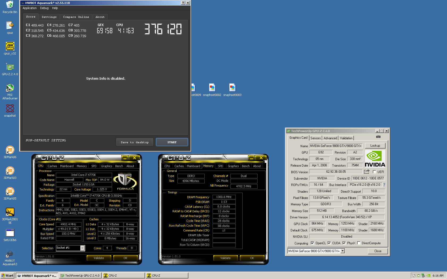Open the snaphsot0003 file icon
447x279 pixels.
pyautogui.click(x=232, y=90)
